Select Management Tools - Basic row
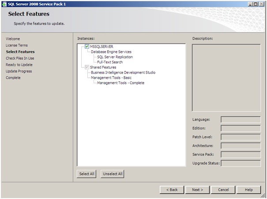The width and height of the screenshot is (267, 199). 111,77
